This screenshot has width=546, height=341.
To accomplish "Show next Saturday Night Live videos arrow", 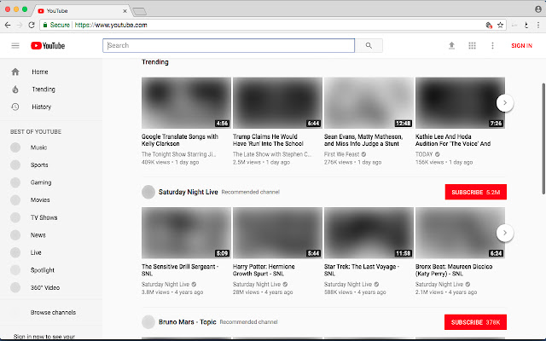I will [x=505, y=233].
